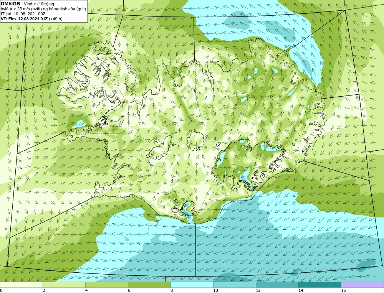Click the title text 'DMI/IGB : Vindur (10m) og'
This screenshot has width=384, height=293.
[x=28, y=4]
